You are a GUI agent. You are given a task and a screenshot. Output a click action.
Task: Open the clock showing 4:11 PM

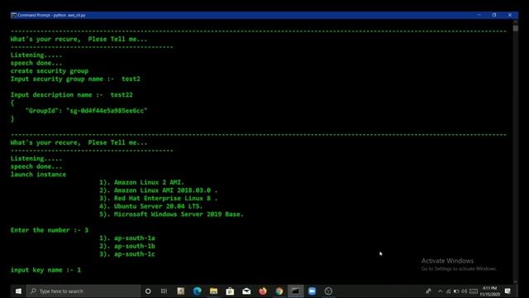click(490, 291)
